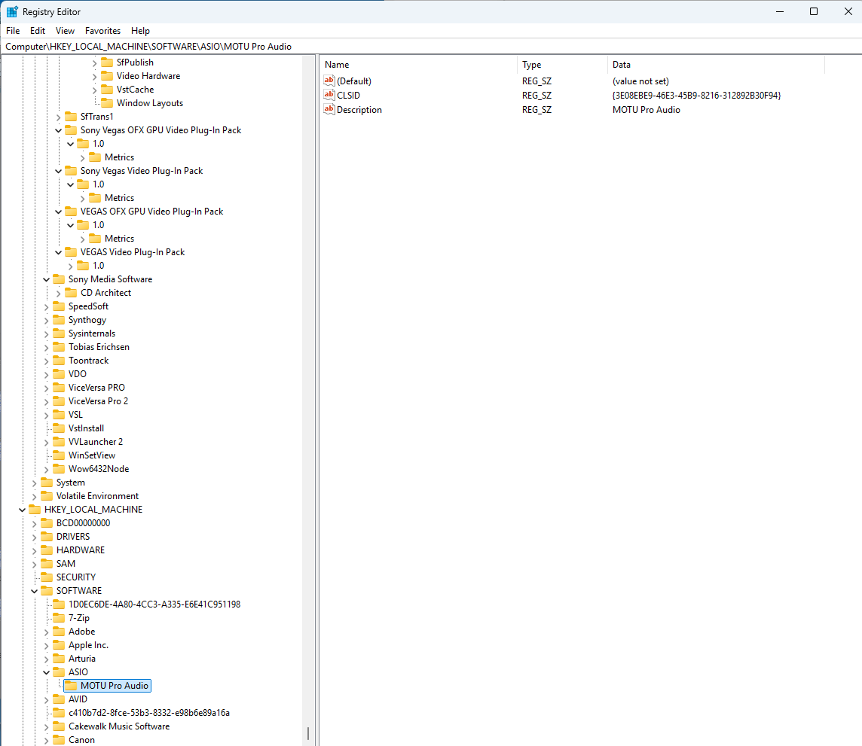Image resolution: width=862 pixels, height=746 pixels.
Task: Collapse the HKEY_LOCAL_MACHINE tree node
Action: click(x=22, y=510)
